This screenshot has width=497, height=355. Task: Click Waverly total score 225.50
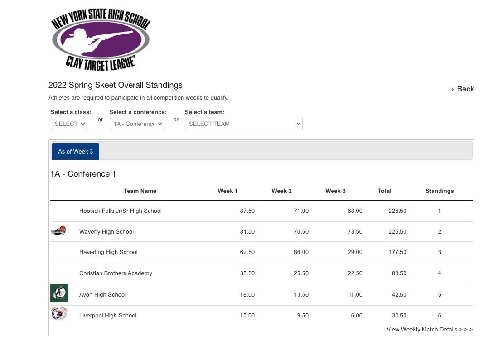coord(397,232)
